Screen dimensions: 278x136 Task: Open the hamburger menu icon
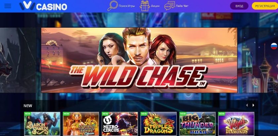coord(8,6)
